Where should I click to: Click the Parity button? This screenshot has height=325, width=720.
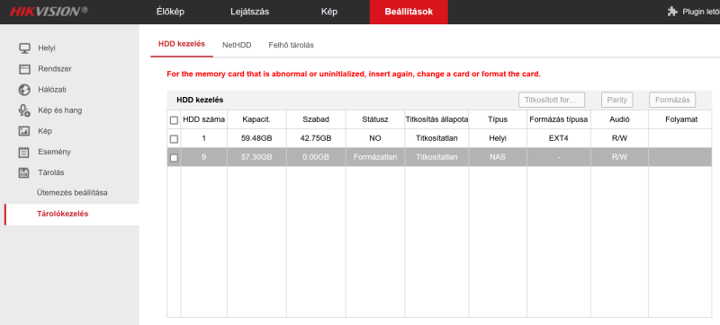tap(617, 100)
